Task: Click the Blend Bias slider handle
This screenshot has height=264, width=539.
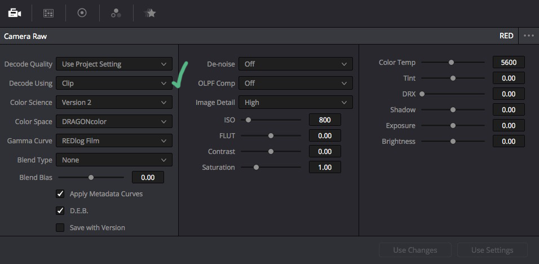Action: pyautogui.click(x=91, y=178)
